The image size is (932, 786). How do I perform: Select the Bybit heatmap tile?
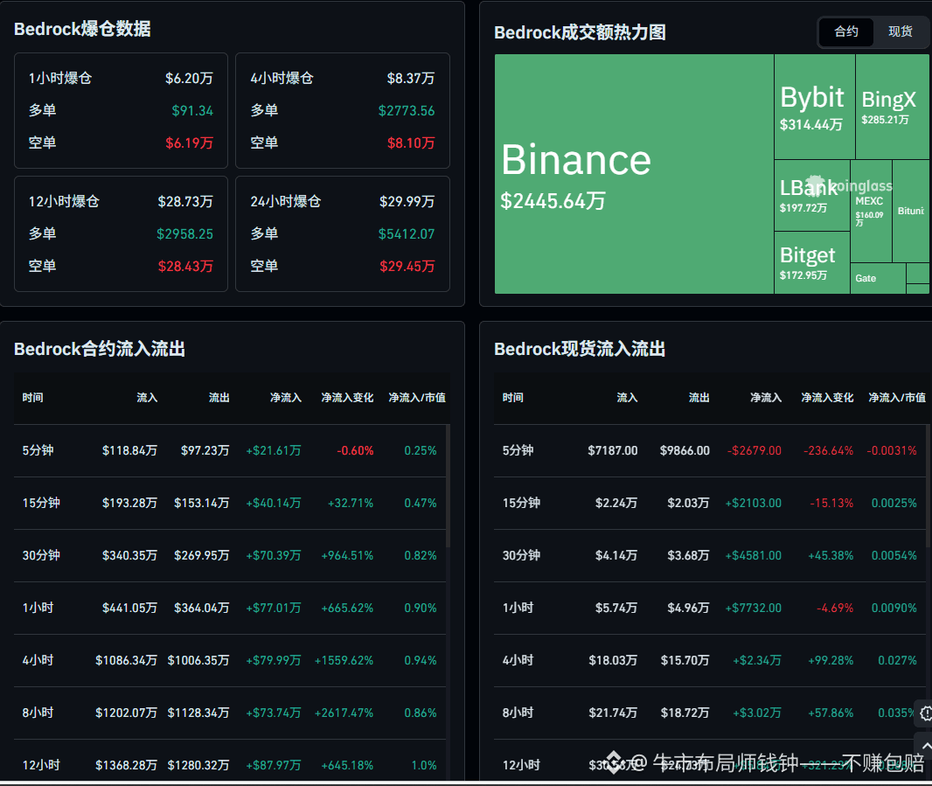tap(814, 107)
